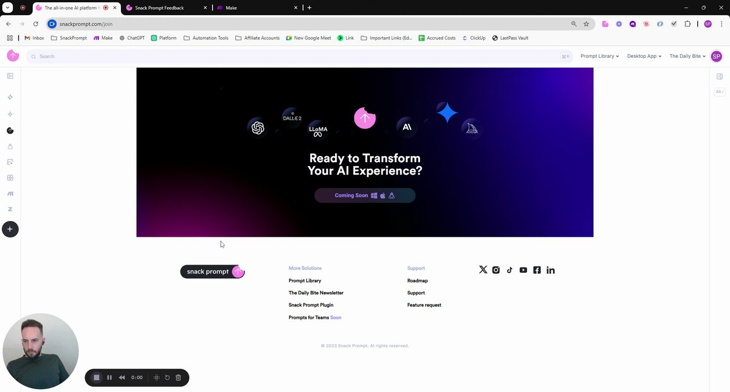Pause the screen recording
The image size is (730, 392).
coord(109,377)
